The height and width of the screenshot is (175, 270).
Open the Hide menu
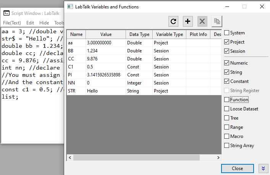click(44, 23)
